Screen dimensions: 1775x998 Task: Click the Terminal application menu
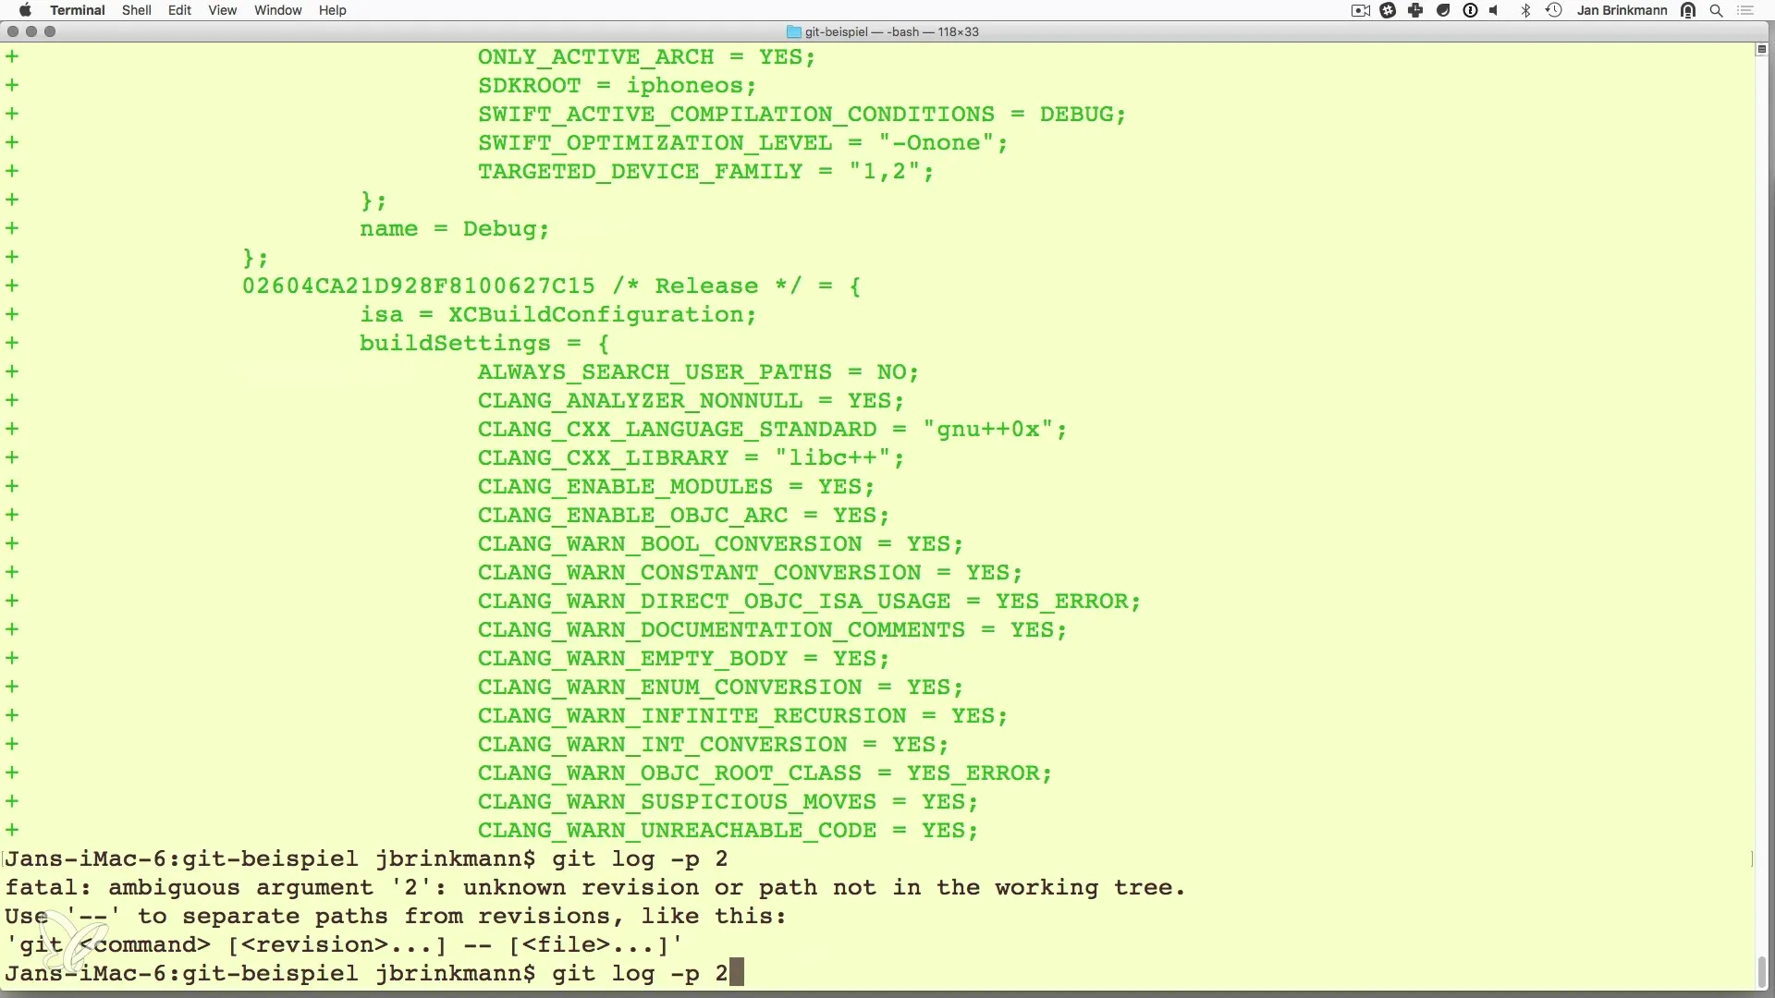click(x=77, y=10)
